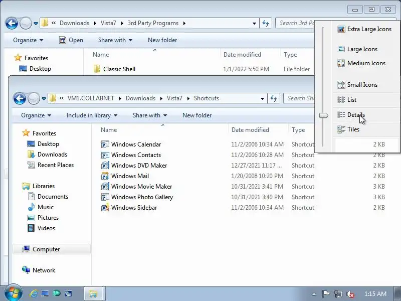Viewport: 401px width, 301px height.
Task: Click New folder in 3rd Party Programs window
Action: pos(162,40)
